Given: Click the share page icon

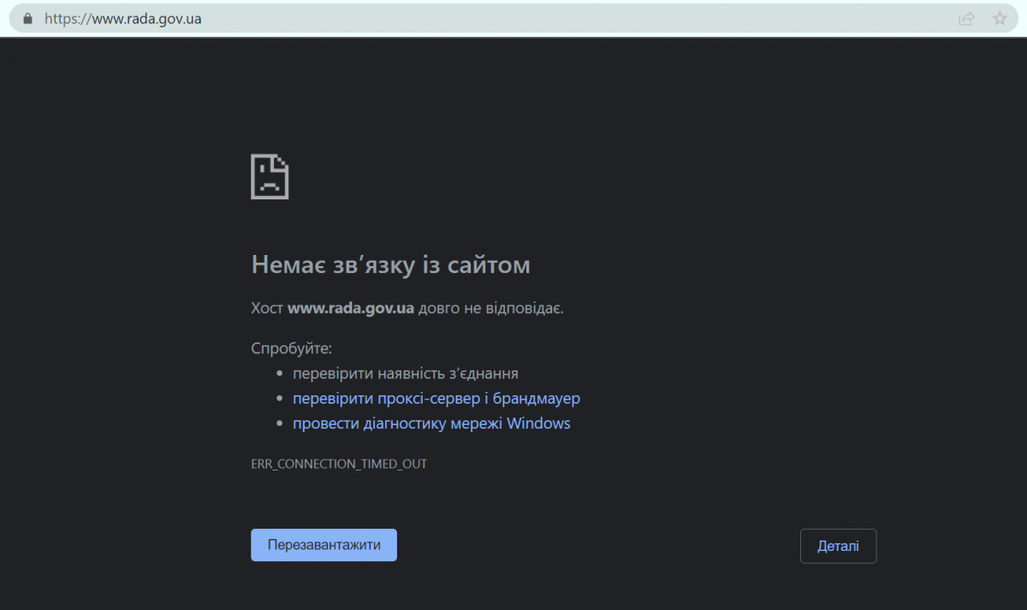Looking at the screenshot, I should tap(966, 18).
